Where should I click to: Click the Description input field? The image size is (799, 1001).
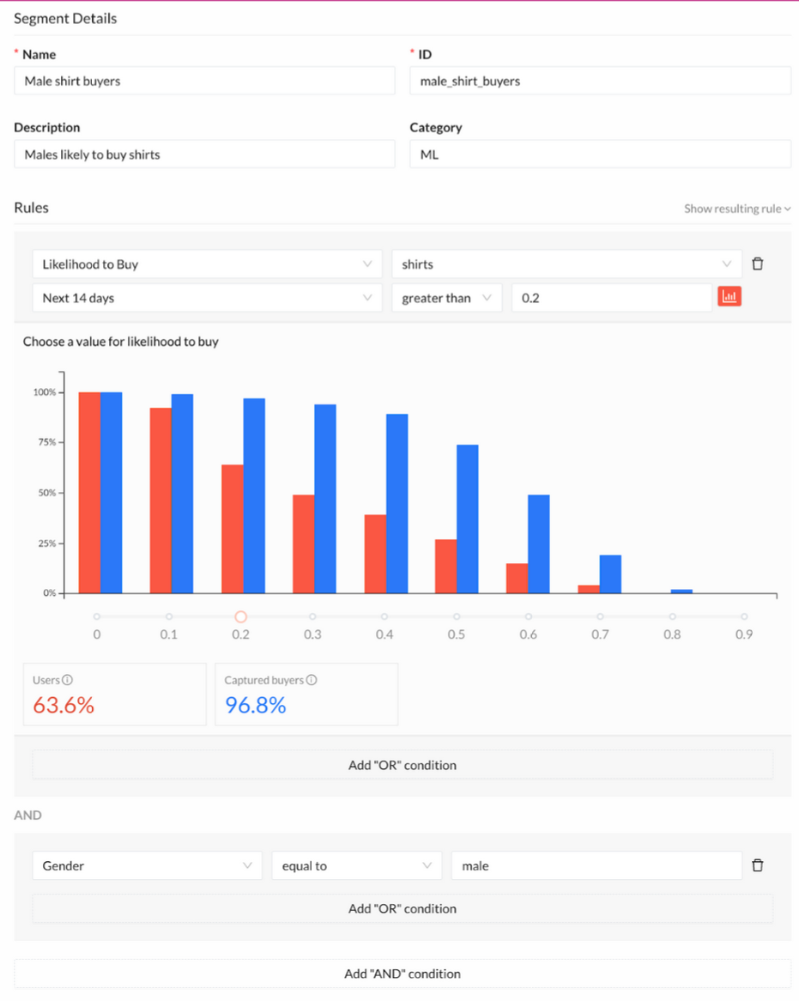[203, 155]
